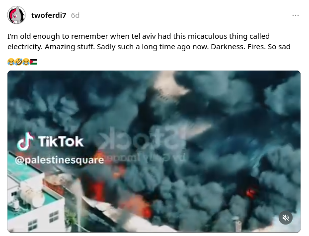Click the third crying-laughing emoji before the flag
309x236 pixels.
(26, 62)
